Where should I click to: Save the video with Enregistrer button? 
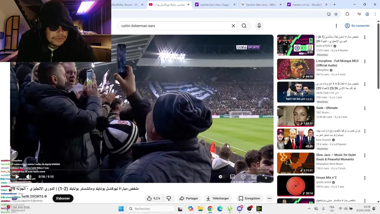[249, 199]
